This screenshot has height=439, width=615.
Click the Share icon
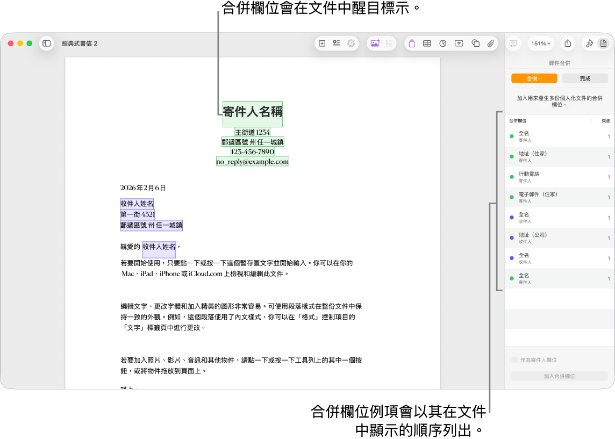click(x=568, y=44)
